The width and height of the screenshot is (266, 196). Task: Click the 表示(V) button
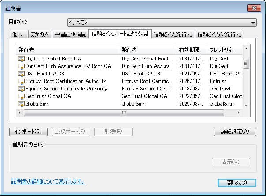[231, 162]
